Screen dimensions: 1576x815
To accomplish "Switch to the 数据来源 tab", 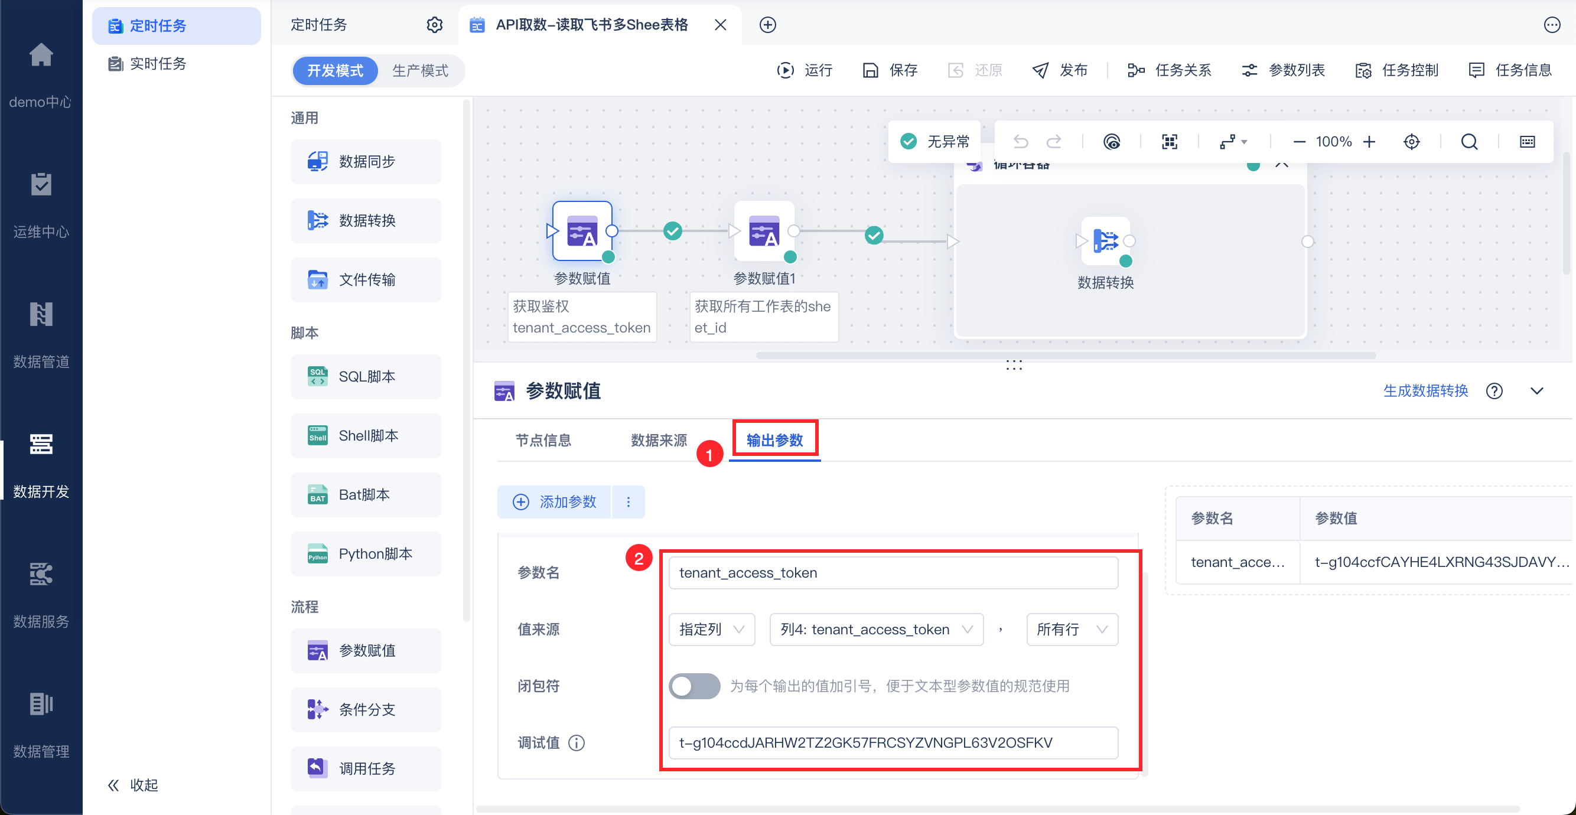I will 658,440.
